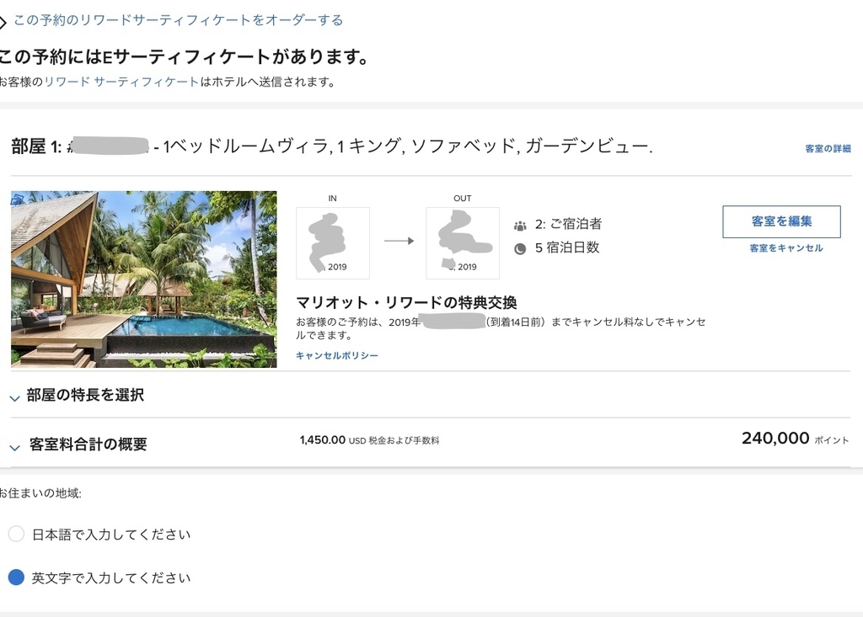Click the nights icon beside 5 宿泊日数
The height and width of the screenshot is (617, 863).
point(520,248)
